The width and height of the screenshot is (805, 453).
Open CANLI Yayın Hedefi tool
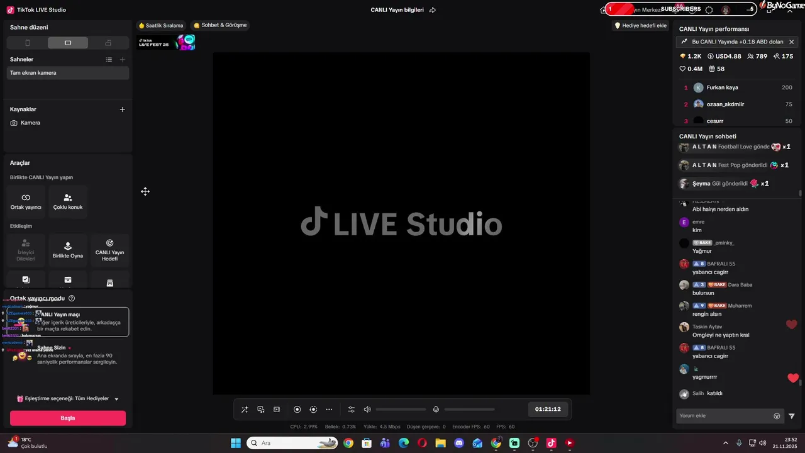[x=110, y=250]
